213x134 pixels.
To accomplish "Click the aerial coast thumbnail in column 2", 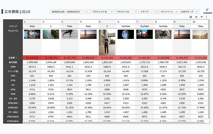I will pos(51,34).
